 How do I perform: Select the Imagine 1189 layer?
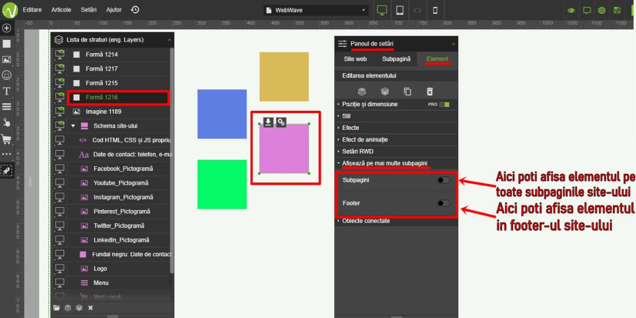(103, 111)
